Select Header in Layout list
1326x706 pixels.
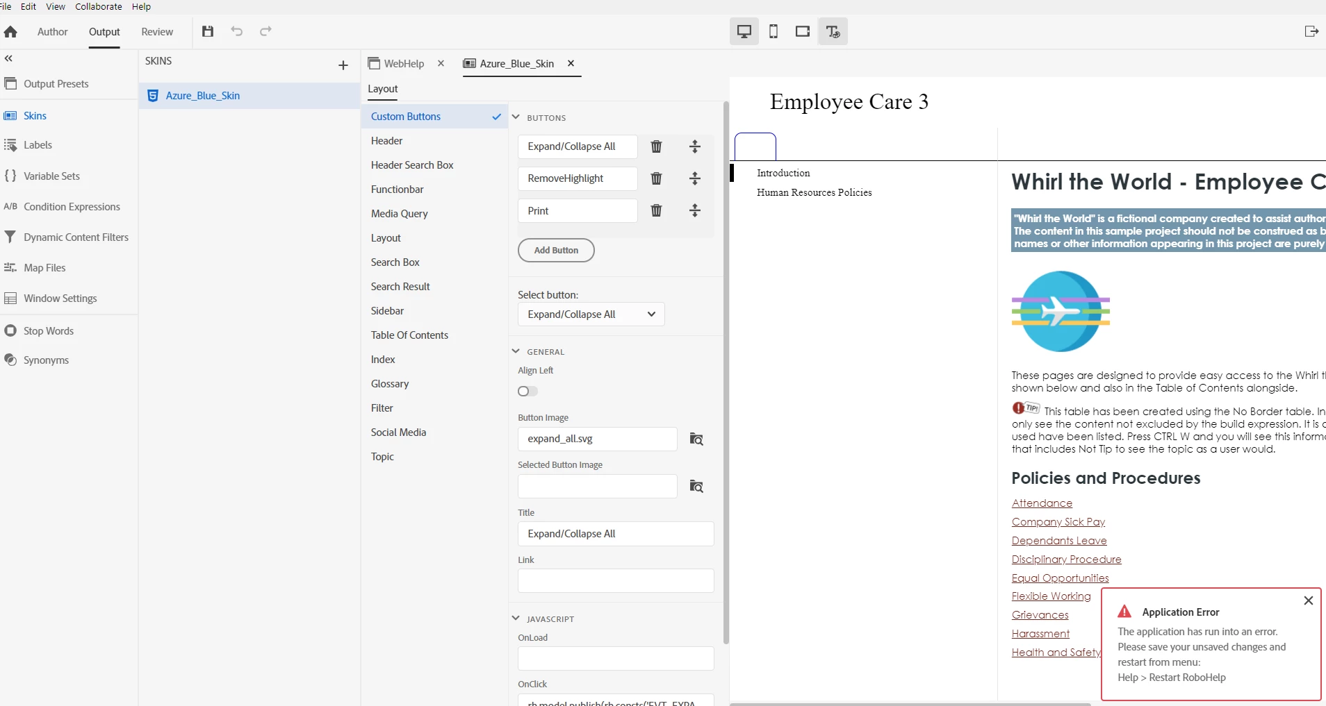click(x=435, y=141)
